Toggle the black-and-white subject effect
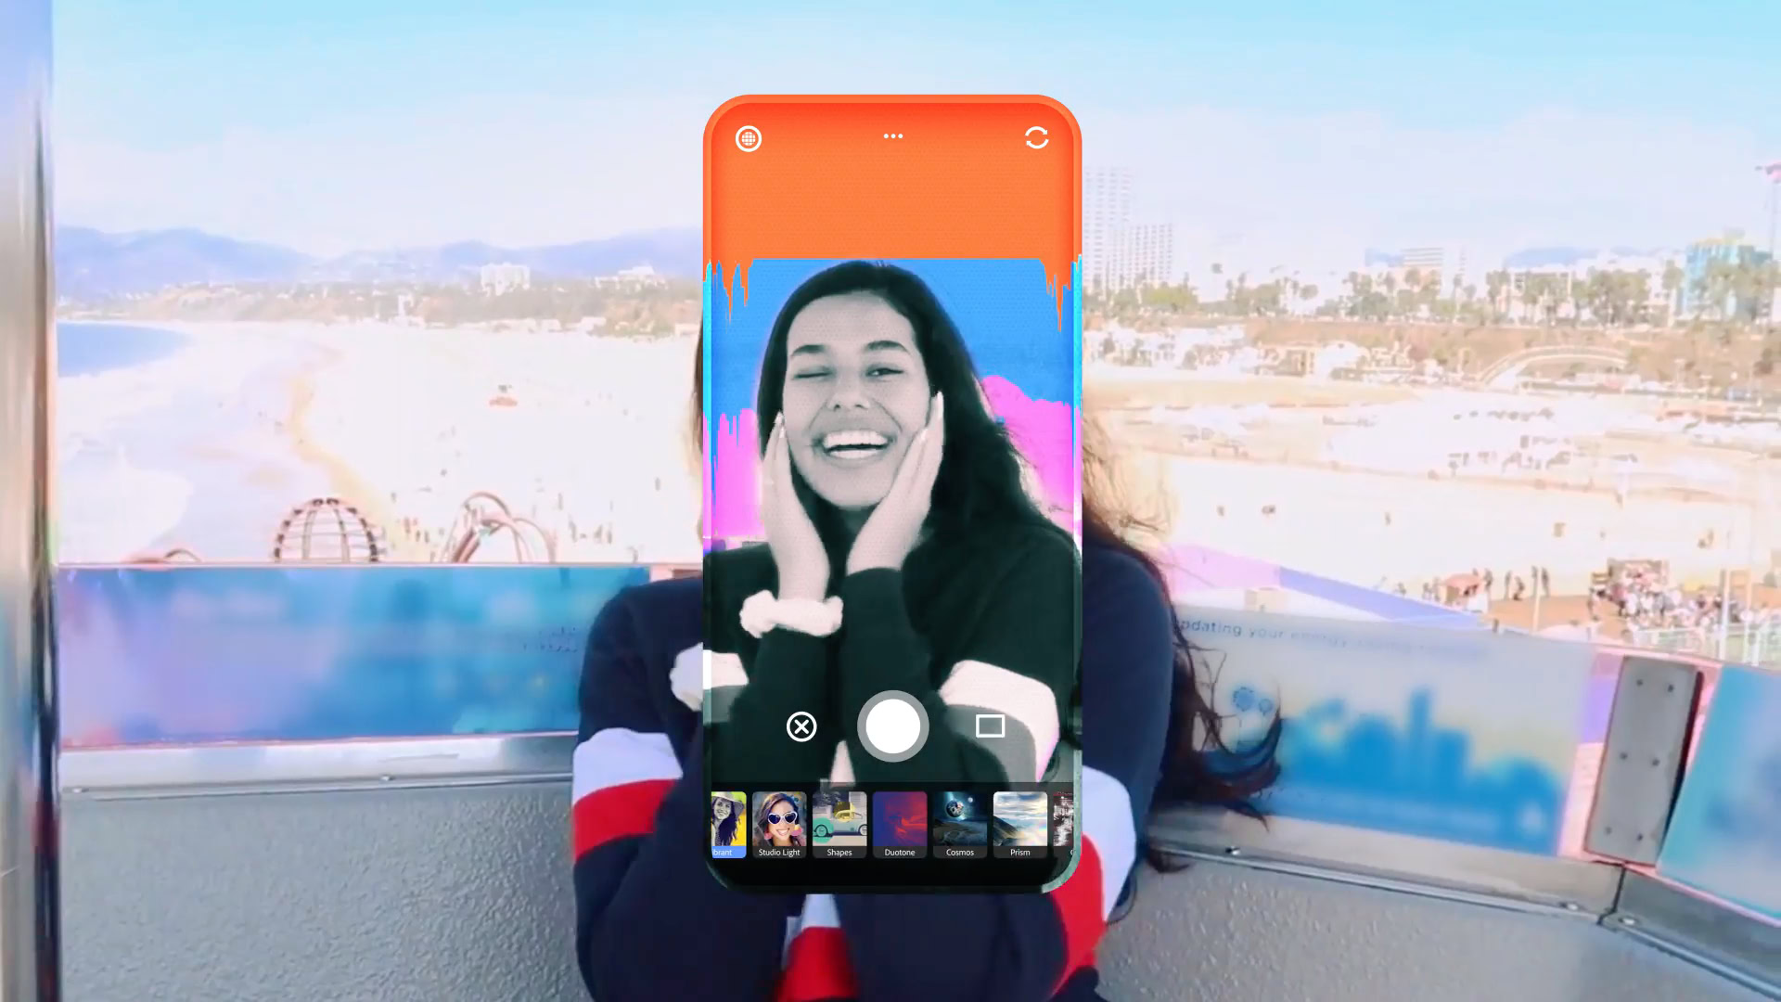Image resolution: width=1781 pixels, height=1002 pixels. pyautogui.click(x=726, y=820)
